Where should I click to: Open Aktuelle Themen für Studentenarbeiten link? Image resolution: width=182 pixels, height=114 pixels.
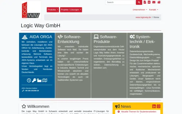(139, 112)
